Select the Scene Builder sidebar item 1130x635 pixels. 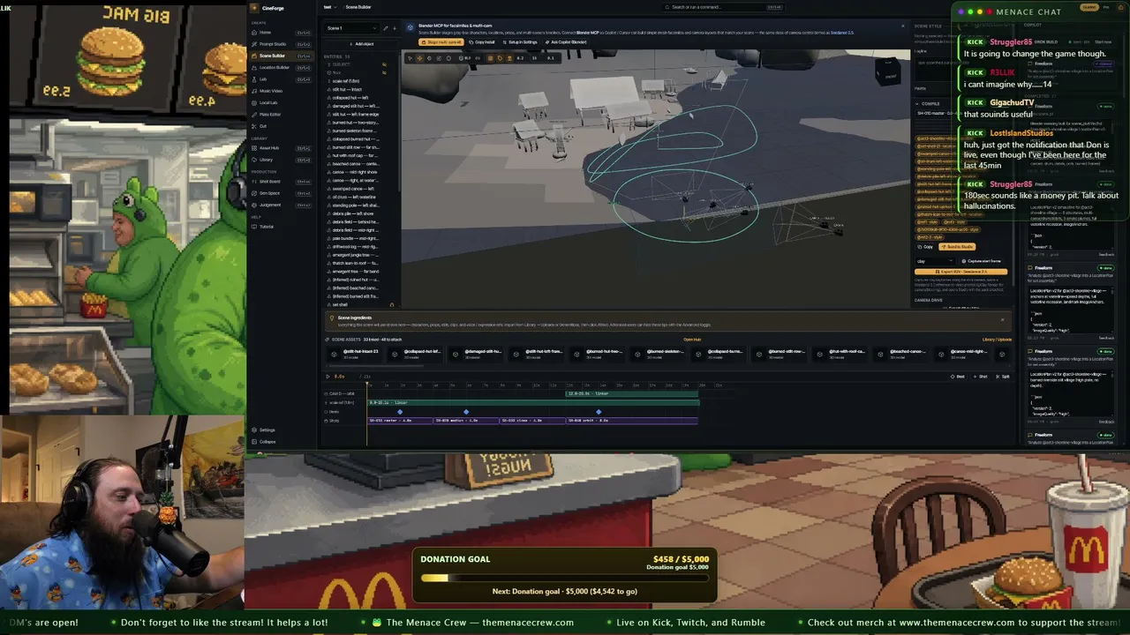coord(281,56)
